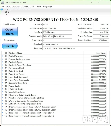Click status dot for Critical Warning row
111x126 pixels.
2,56
